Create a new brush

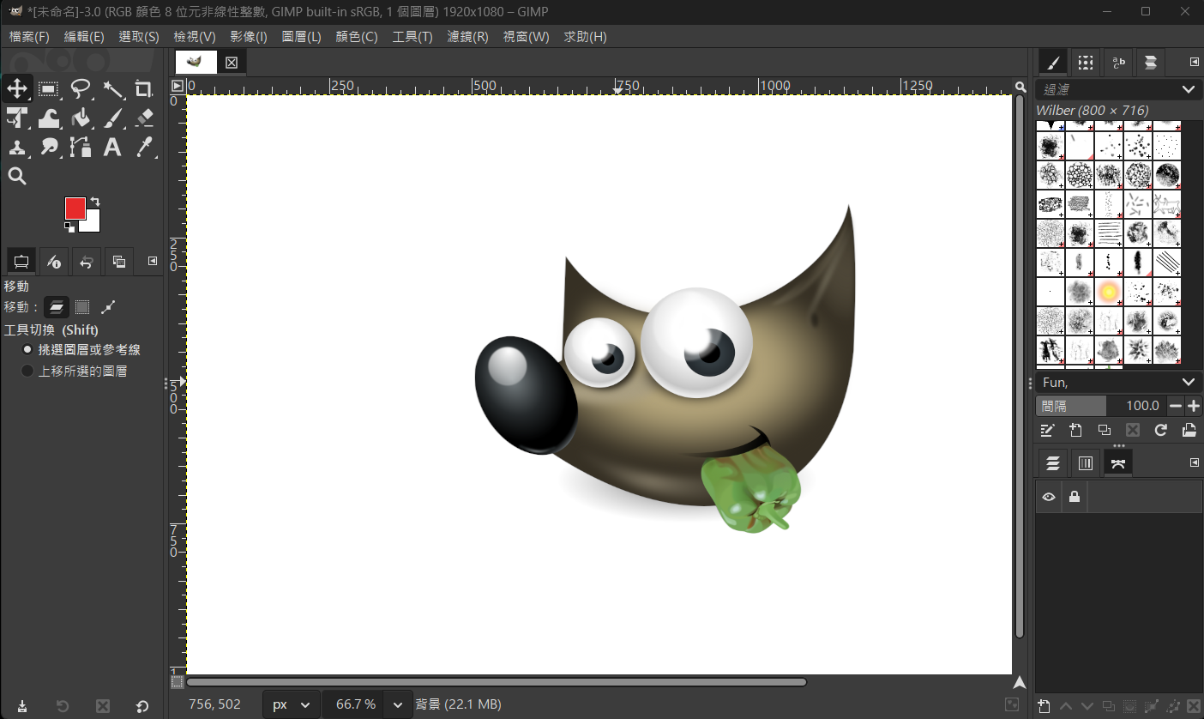click(1075, 431)
